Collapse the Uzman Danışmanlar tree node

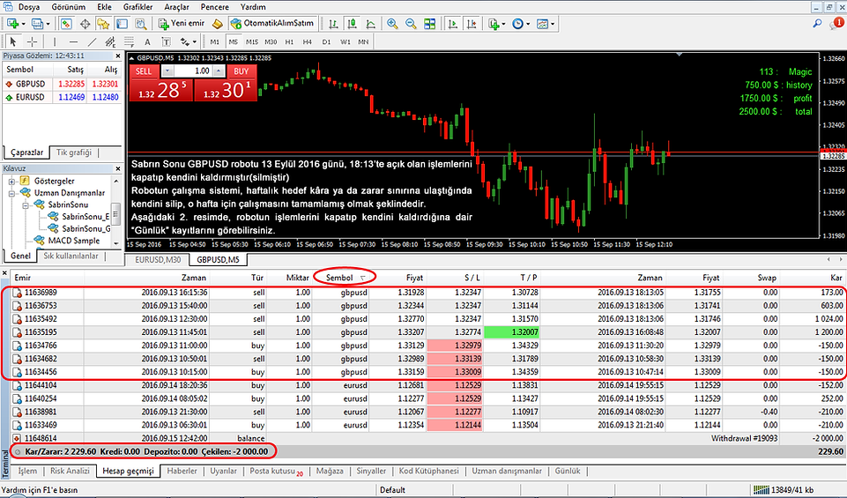tap(11, 193)
